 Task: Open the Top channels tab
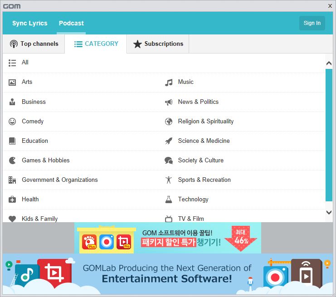[34, 44]
